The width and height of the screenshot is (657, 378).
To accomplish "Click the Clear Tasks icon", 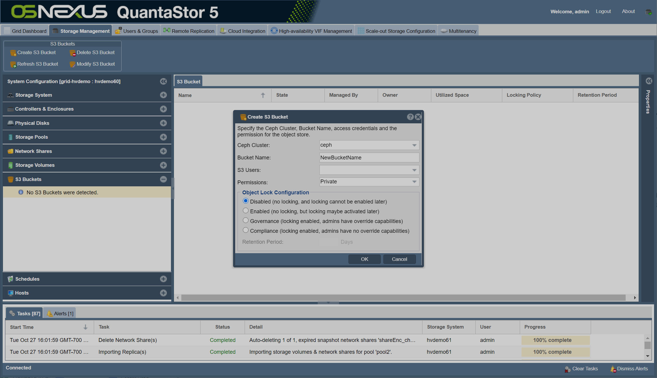I will pos(567,369).
